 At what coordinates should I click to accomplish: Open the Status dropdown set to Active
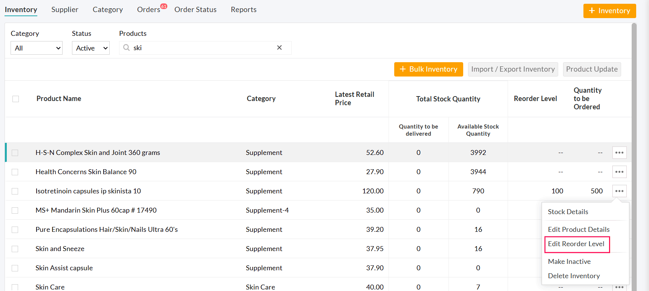(x=91, y=48)
